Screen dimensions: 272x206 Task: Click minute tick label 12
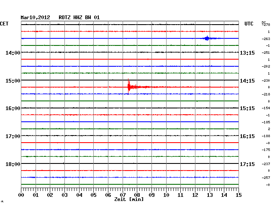coord(195,195)
